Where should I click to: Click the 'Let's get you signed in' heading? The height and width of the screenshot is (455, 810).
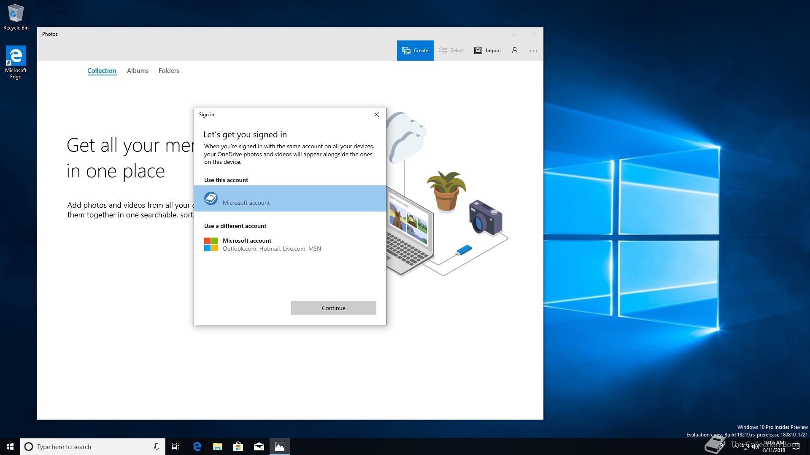click(245, 134)
